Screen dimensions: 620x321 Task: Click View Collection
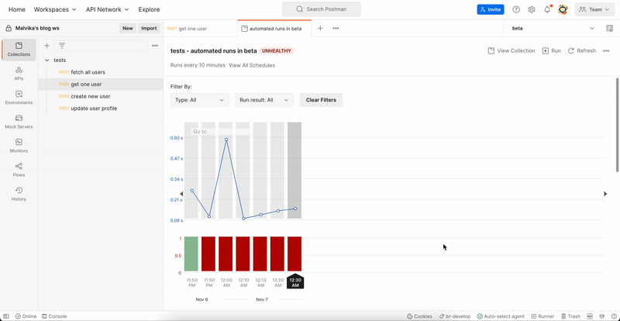(x=511, y=50)
